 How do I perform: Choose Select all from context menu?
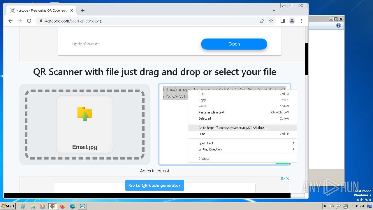[x=242, y=118]
